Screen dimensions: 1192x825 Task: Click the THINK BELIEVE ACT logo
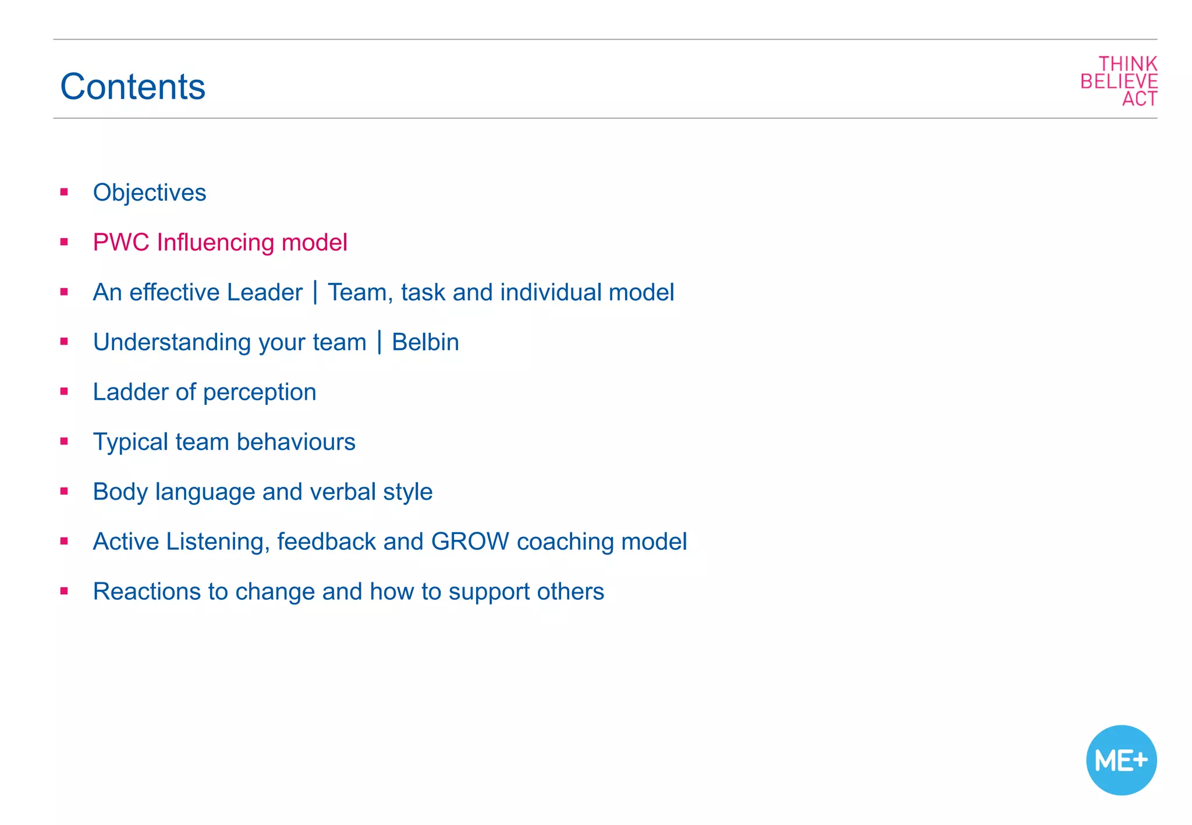click(1119, 81)
